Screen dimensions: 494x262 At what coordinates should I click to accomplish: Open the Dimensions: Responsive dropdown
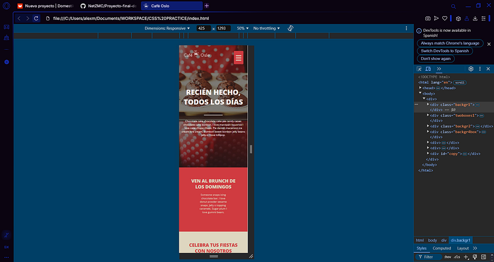click(167, 28)
